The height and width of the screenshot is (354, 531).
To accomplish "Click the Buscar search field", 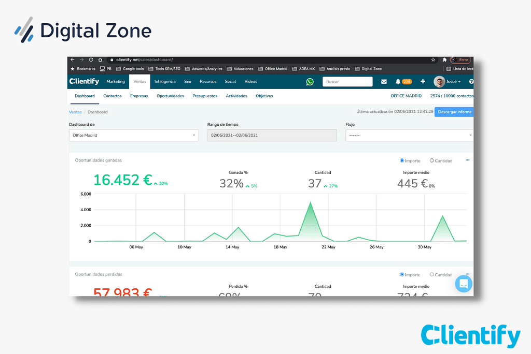I will click(x=347, y=82).
